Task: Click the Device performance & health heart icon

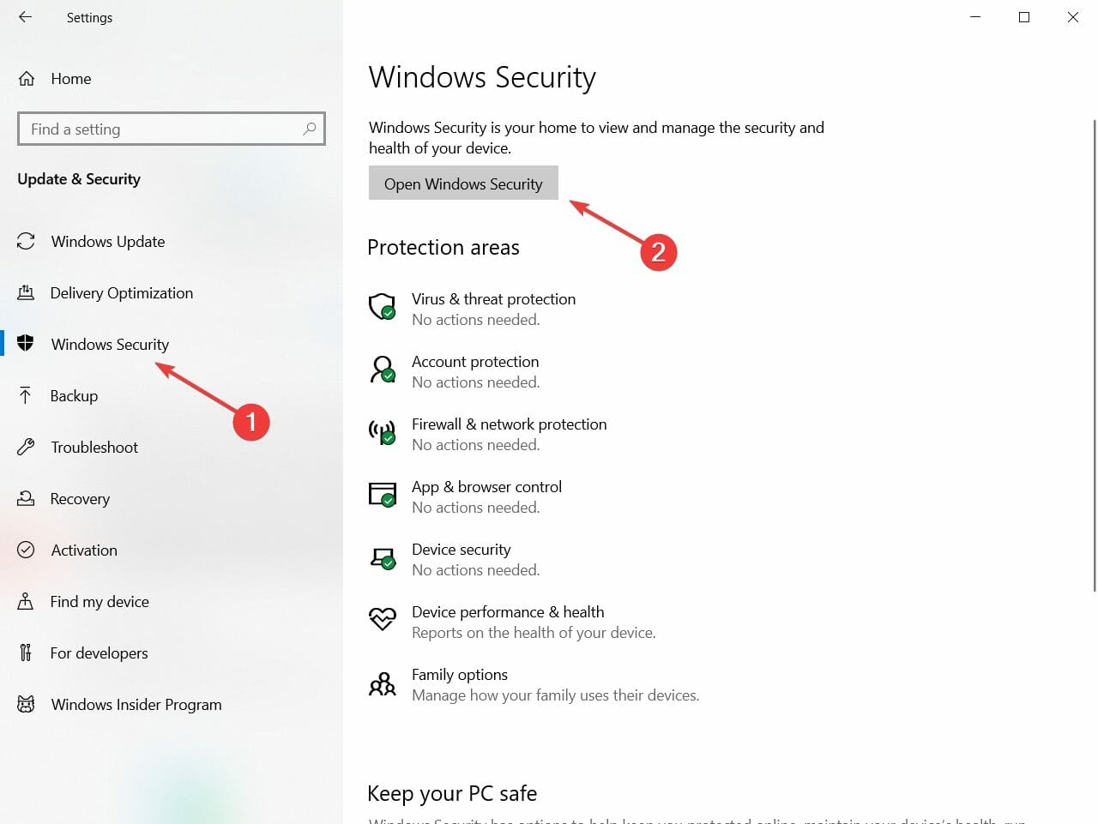Action: pos(383,618)
